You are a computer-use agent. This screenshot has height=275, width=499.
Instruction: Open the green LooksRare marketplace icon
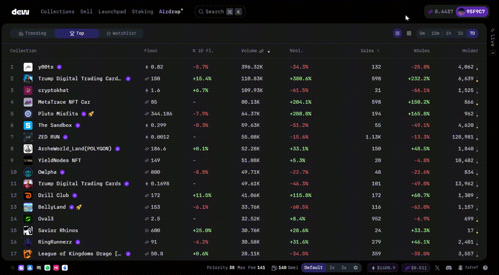coord(47,268)
